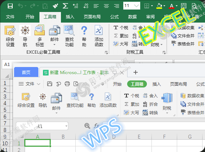This screenshot has width=205, height=152.
Task: Open Excel 审阅 ribbon tab
Action: tap(150, 17)
